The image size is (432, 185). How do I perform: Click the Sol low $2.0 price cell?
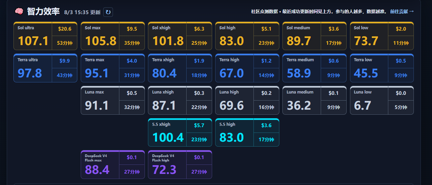(x=401, y=29)
